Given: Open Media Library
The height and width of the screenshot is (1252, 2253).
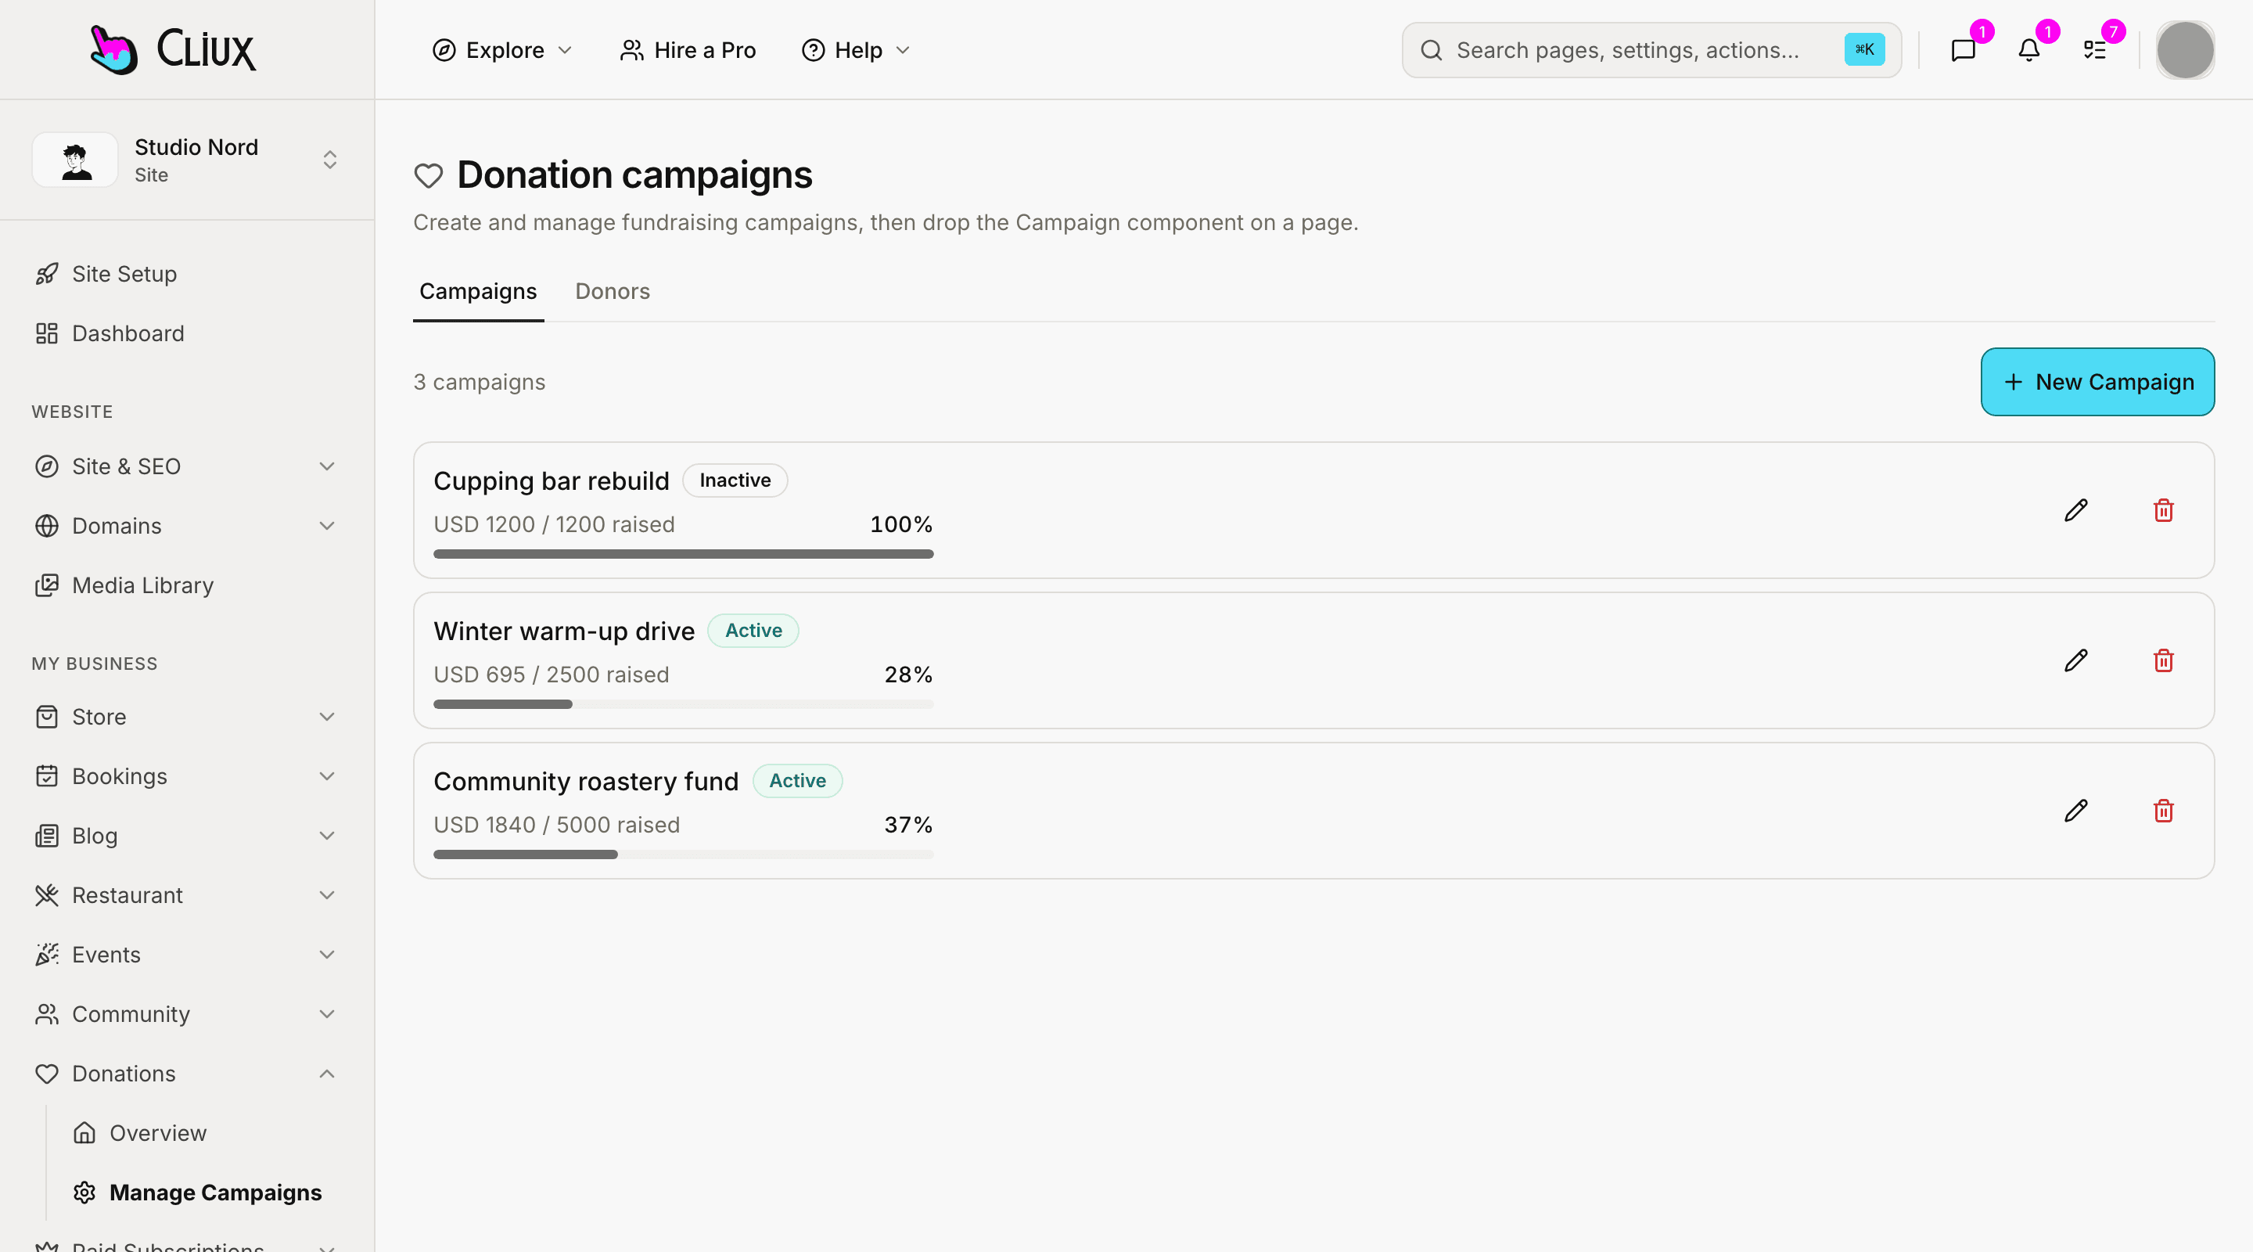Looking at the screenshot, I should point(187,585).
